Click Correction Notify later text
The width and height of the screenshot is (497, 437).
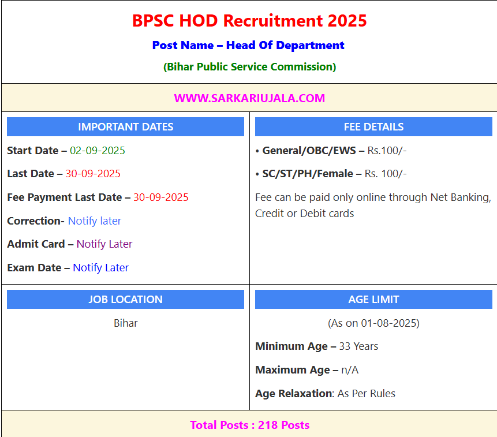(94, 221)
